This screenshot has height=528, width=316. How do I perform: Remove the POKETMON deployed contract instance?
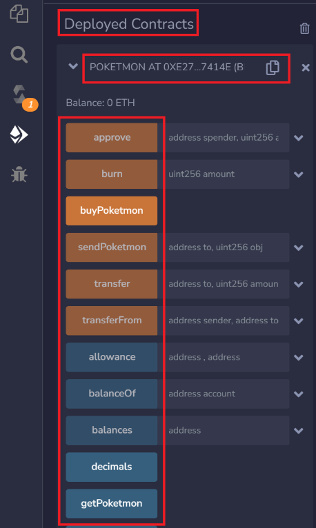point(306,68)
